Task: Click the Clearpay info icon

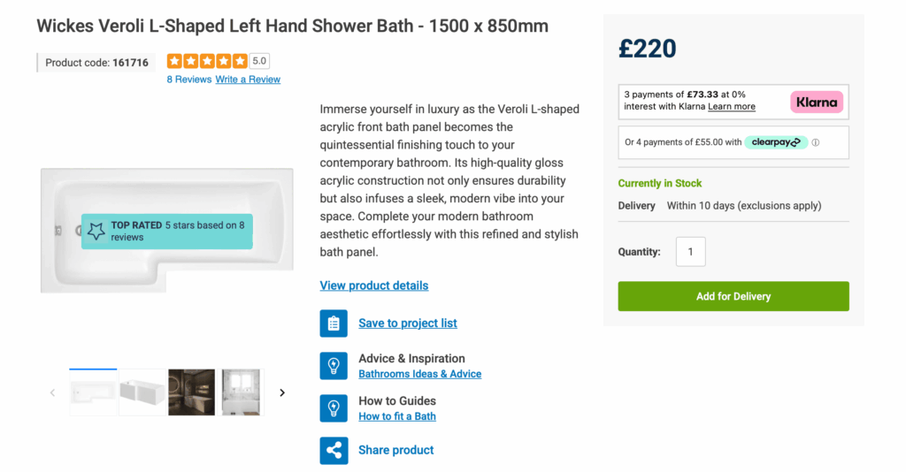Action: click(x=816, y=142)
